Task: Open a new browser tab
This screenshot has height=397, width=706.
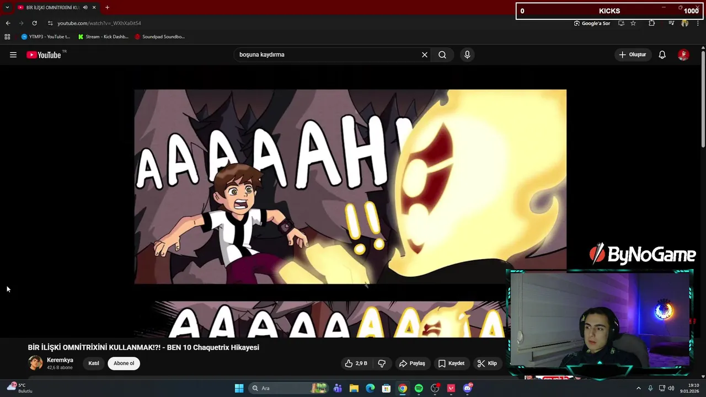Action: coord(107,8)
